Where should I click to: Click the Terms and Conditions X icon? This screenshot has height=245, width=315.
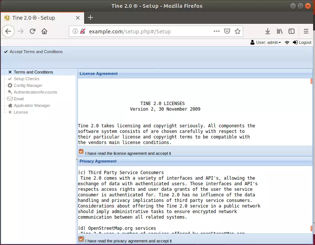pyautogui.click(x=10, y=72)
